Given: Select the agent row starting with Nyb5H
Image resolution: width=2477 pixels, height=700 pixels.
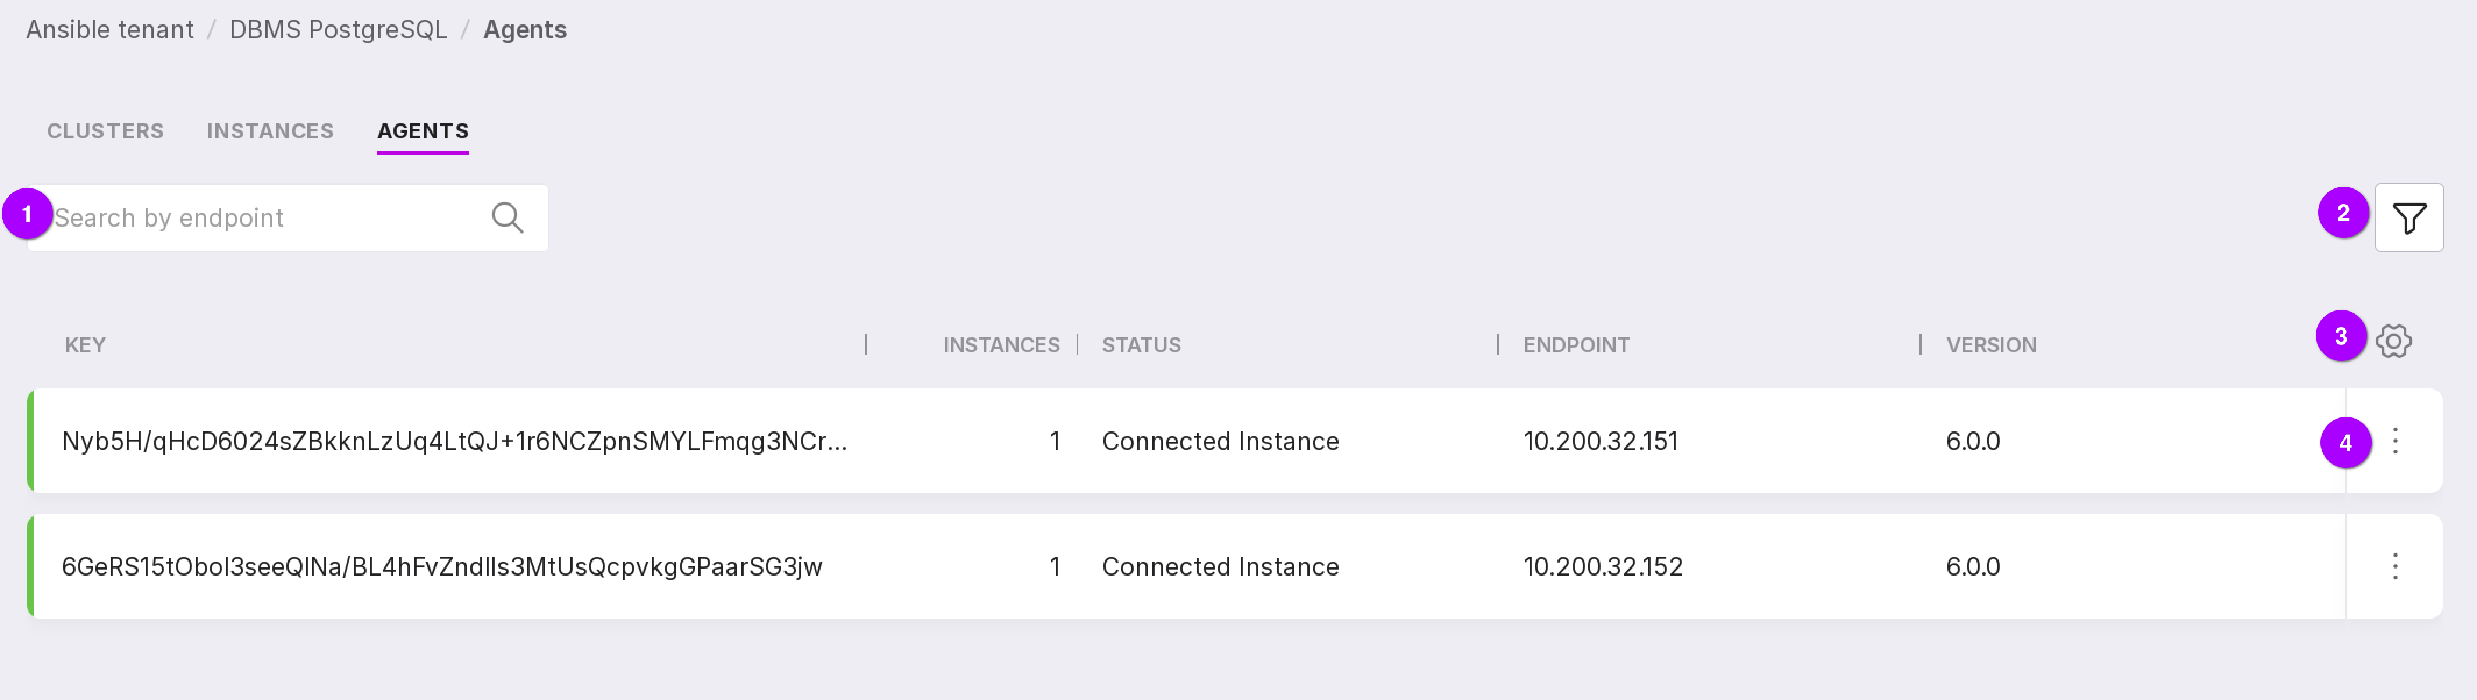Looking at the screenshot, I should click(x=454, y=441).
